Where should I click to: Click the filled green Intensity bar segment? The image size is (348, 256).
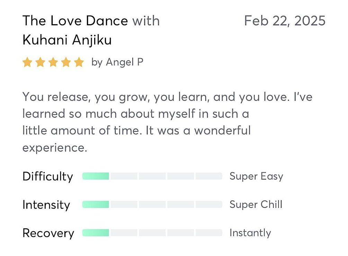click(96, 205)
